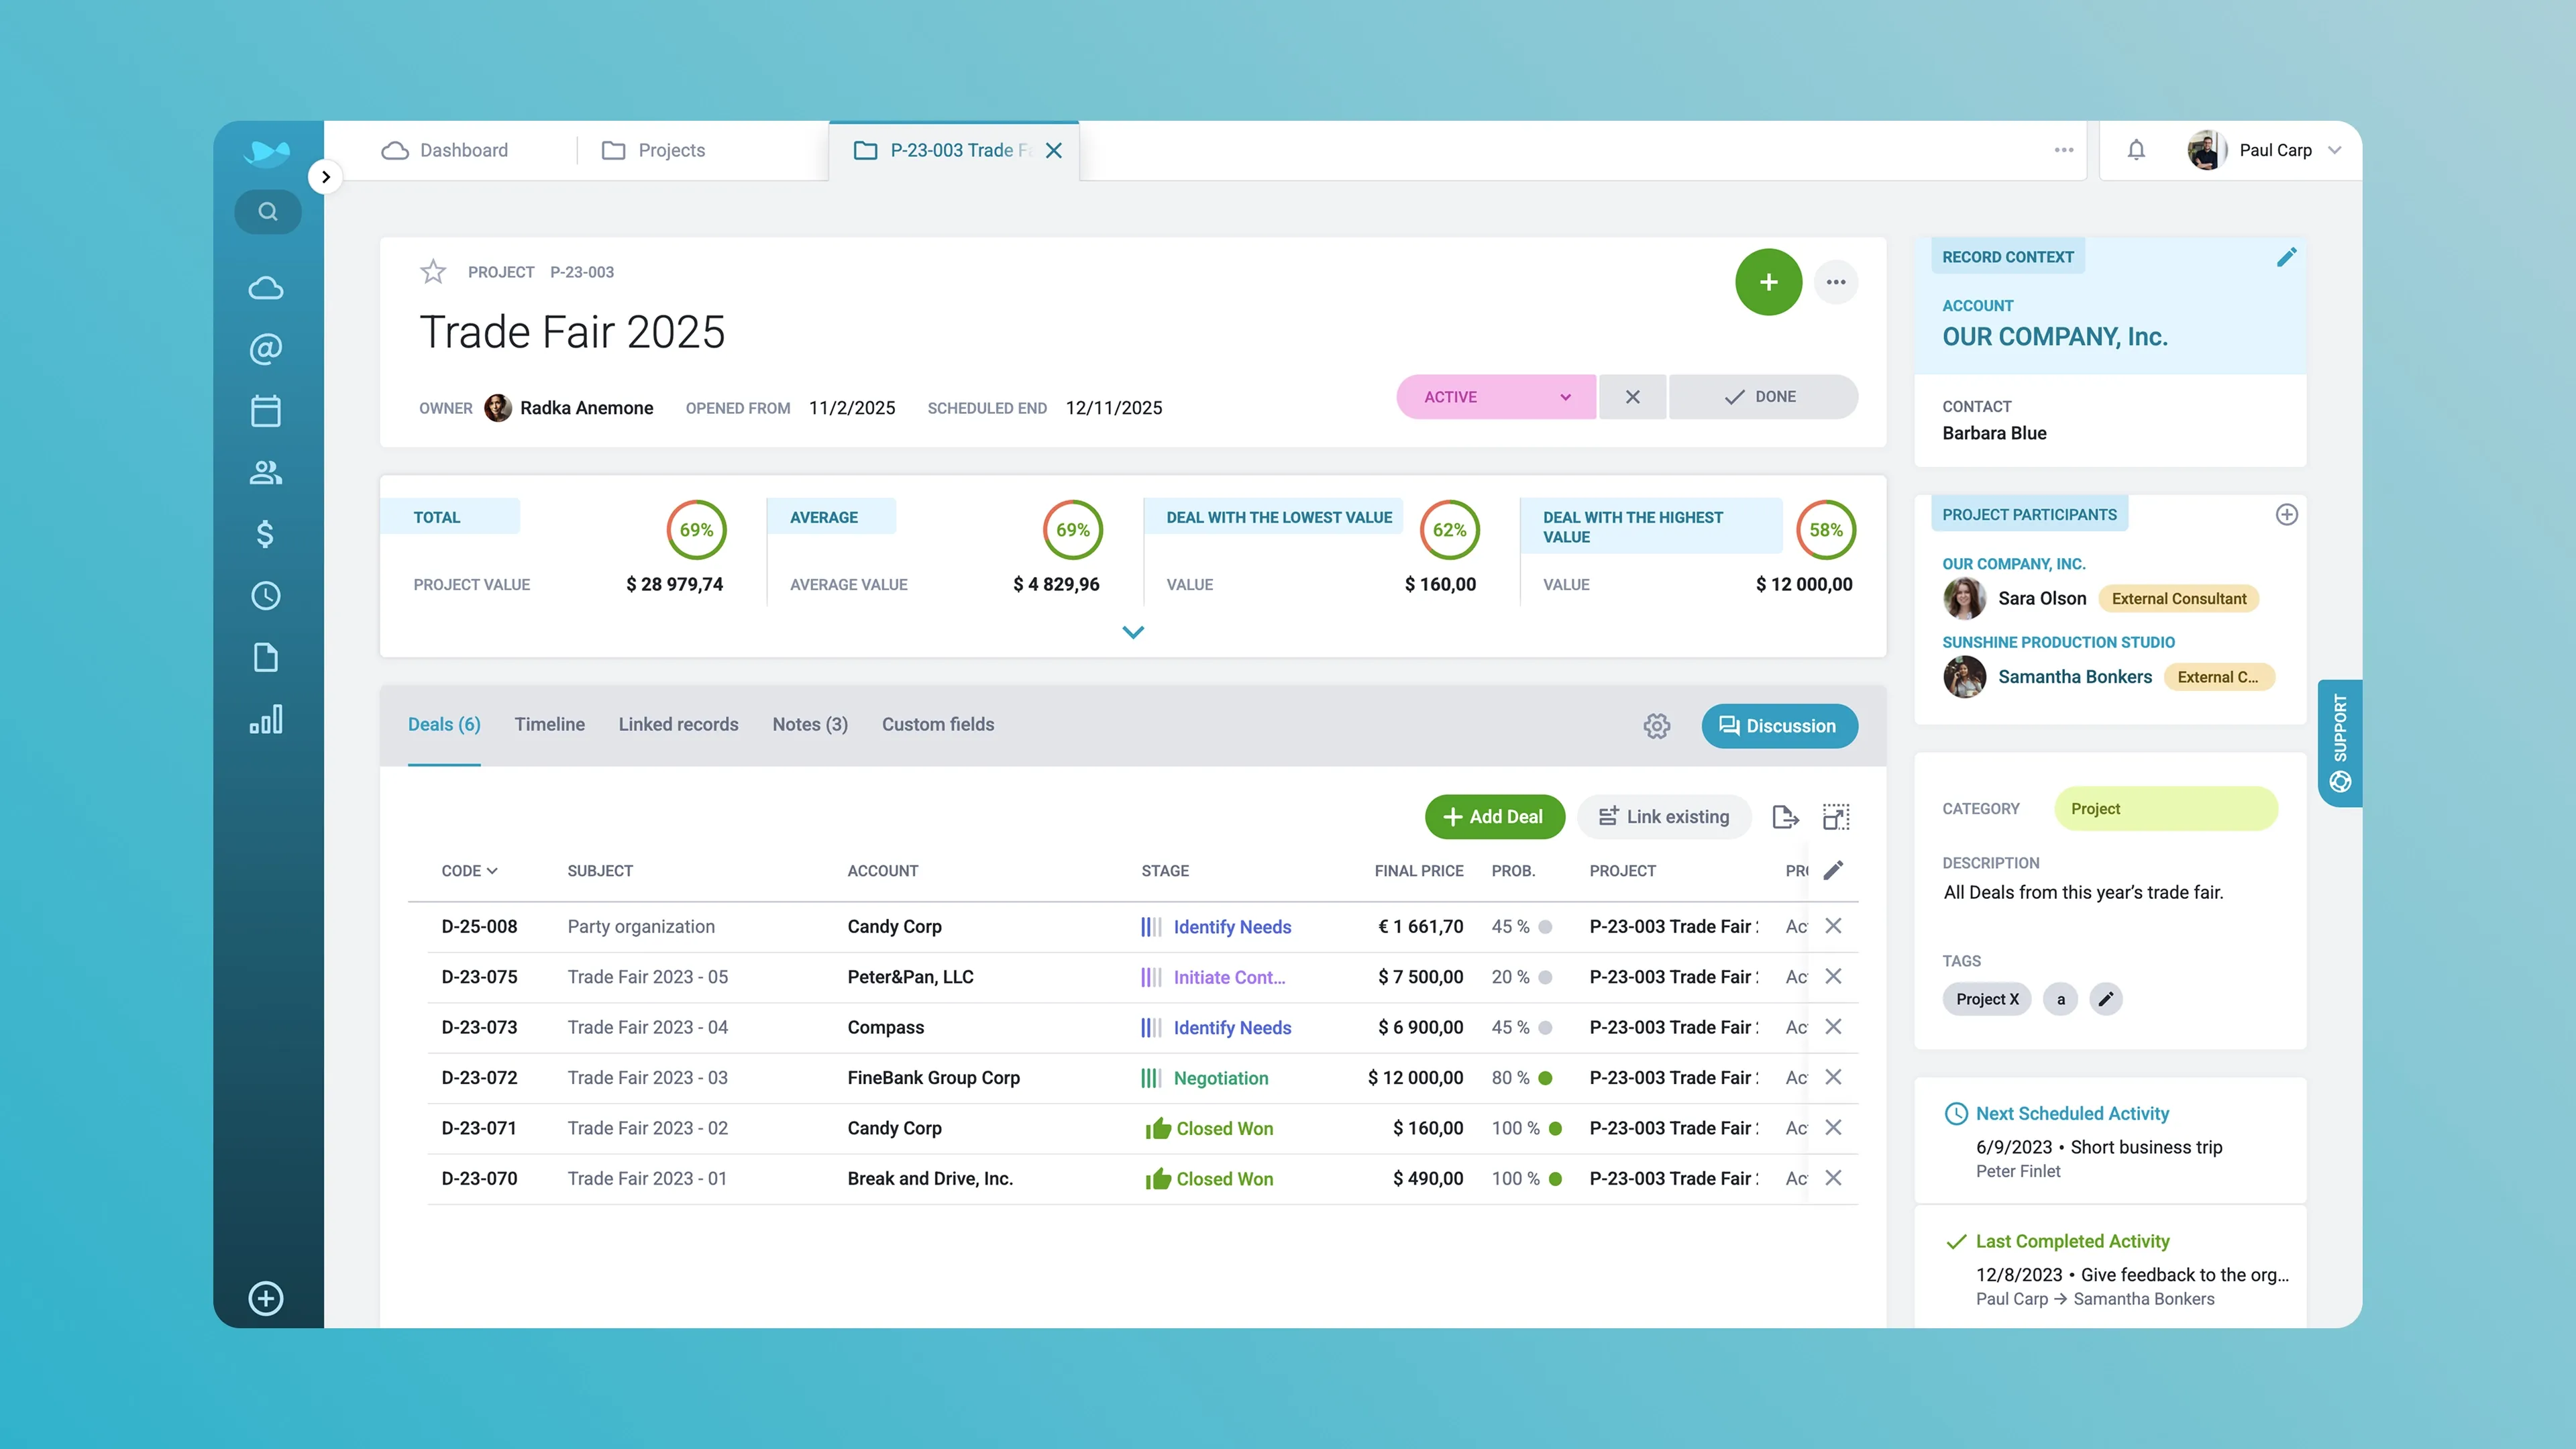The width and height of the screenshot is (2576, 1449).
Task: Edit tags with the pencil icon
Action: coord(2106,999)
